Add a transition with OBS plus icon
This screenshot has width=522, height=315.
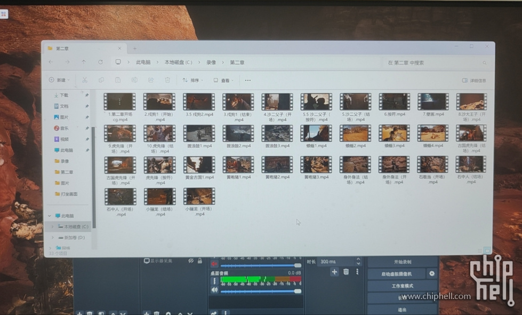[x=334, y=272]
